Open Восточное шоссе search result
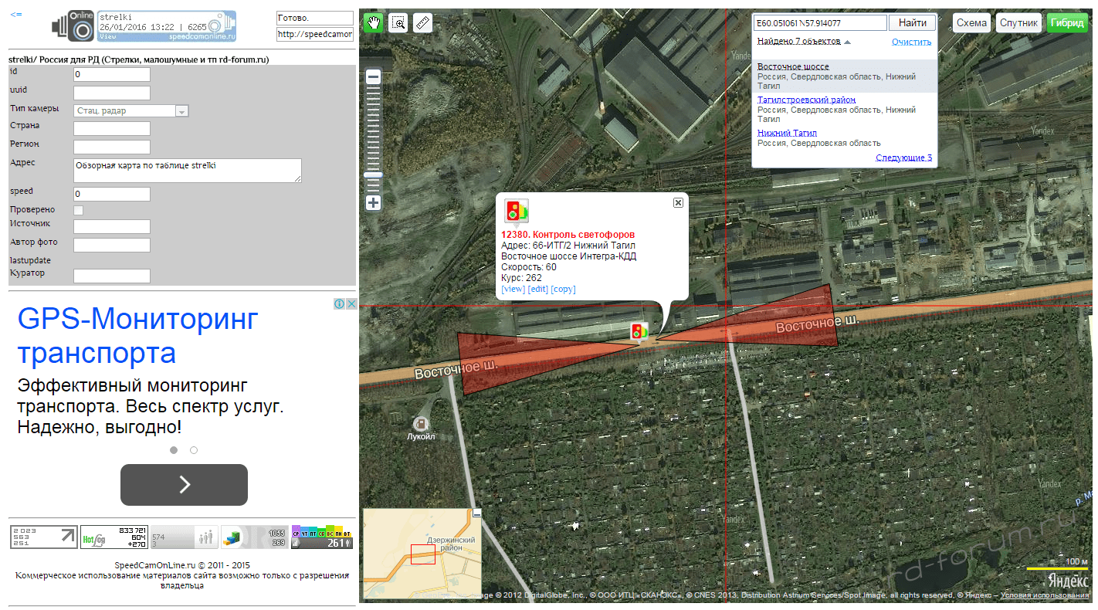This screenshot has width=1098, height=610. click(793, 67)
